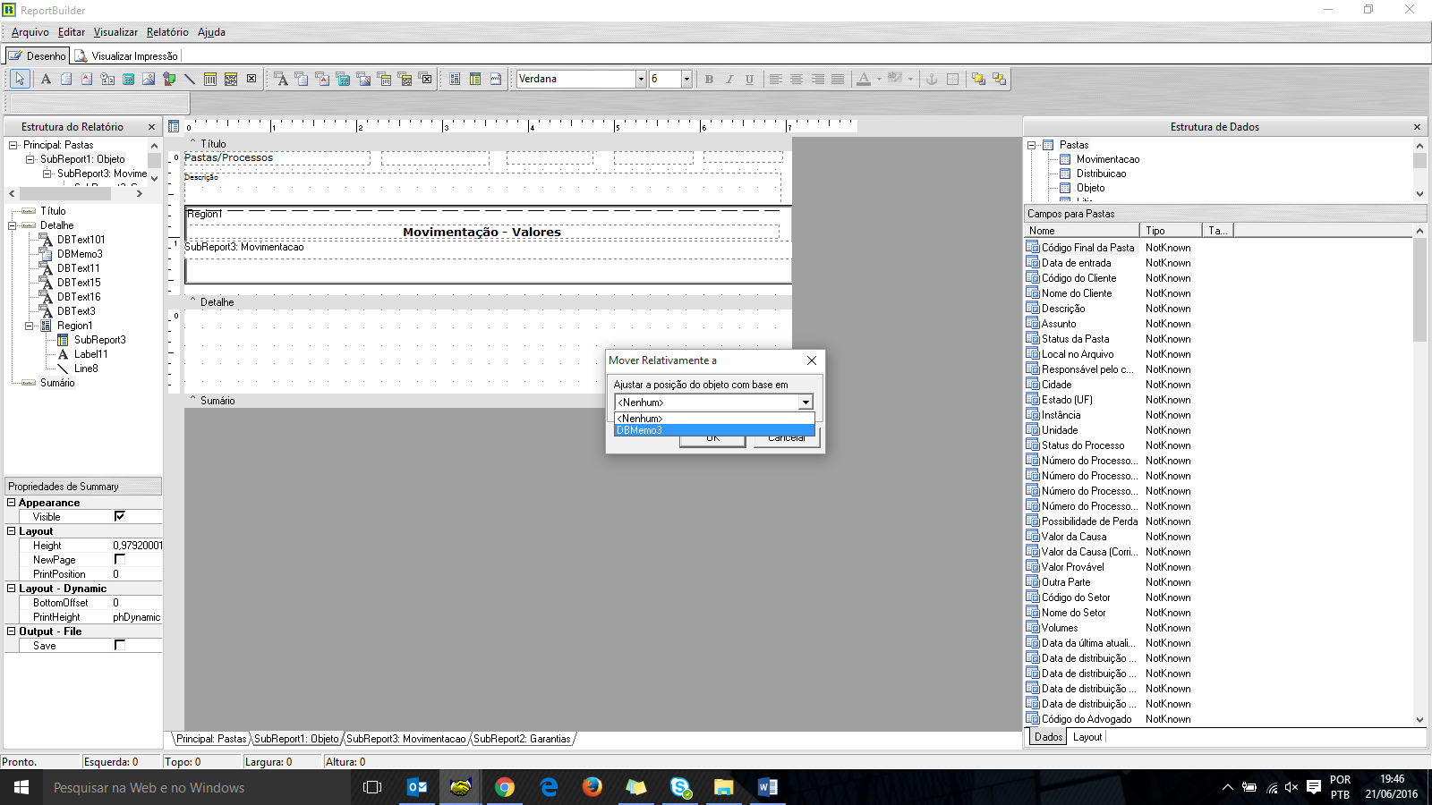
Task: Toggle the Visible property checkbox
Action: click(119, 516)
